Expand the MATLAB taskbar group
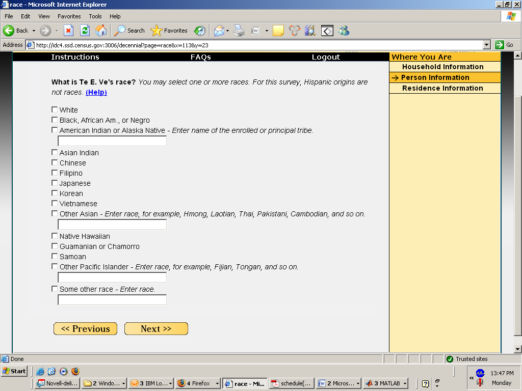The height and width of the screenshot is (391, 522). point(405,383)
